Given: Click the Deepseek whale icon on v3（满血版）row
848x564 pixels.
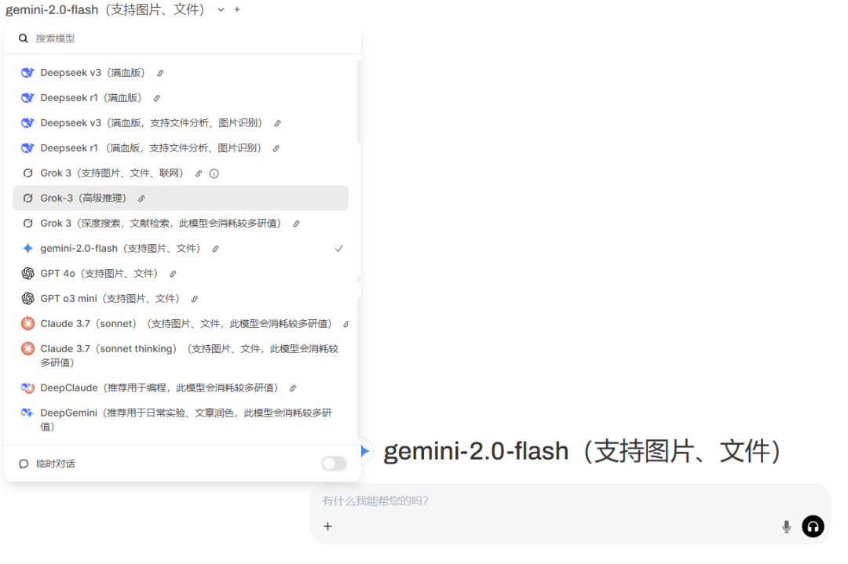Looking at the screenshot, I should [x=27, y=73].
